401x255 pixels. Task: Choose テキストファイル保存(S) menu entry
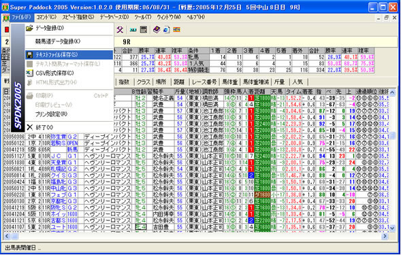tap(69, 54)
